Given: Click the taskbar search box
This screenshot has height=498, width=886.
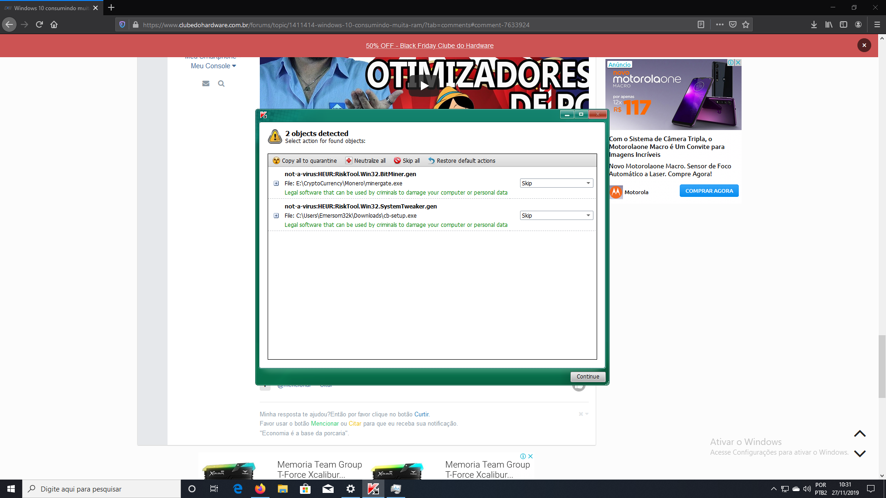Looking at the screenshot, I should click(102, 489).
